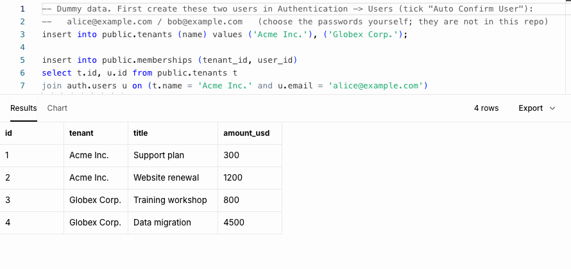Select Globex Corp. cell in Data migration row
This screenshot has width=571, height=269.
(x=96, y=223)
